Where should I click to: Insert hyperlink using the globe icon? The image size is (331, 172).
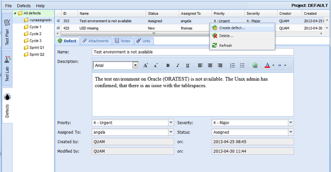[x=255, y=66]
